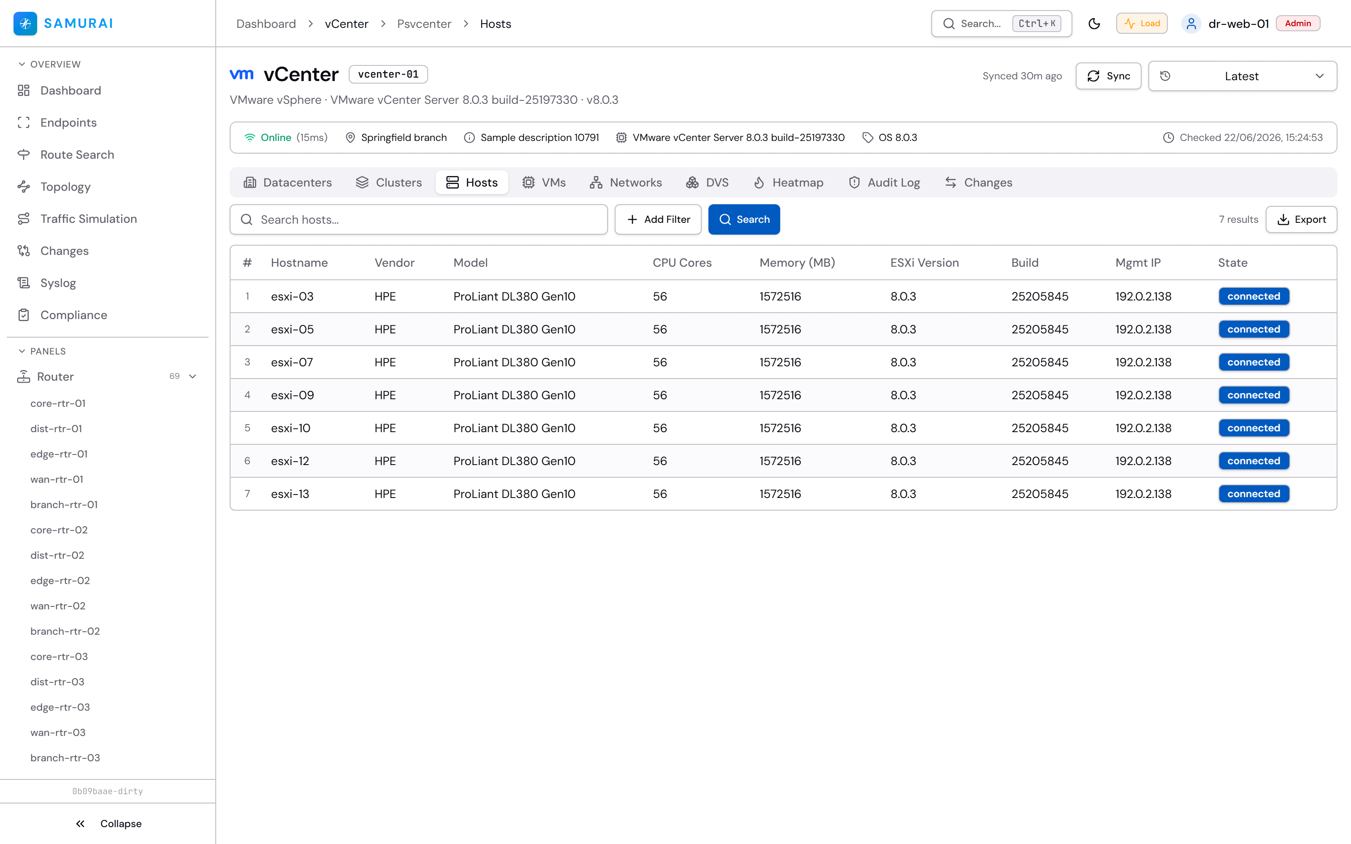Select branch-rtr-03 router
The image size is (1351, 844).
pyautogui.click(x=65, y=757)
